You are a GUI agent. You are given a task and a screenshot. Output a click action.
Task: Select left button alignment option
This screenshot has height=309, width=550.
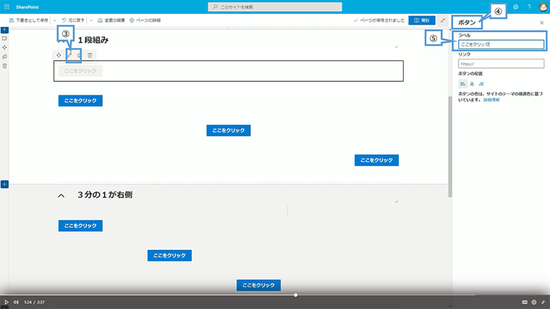463,84
